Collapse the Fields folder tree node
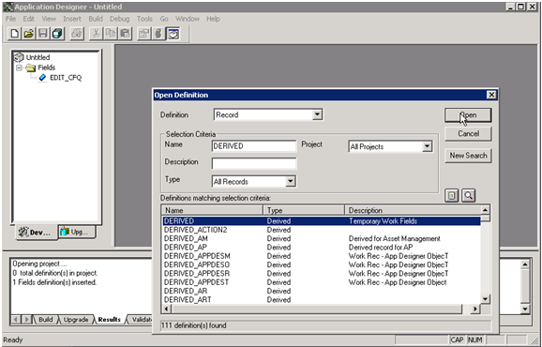Viewport: 542px width, 347px height. (x=20, y=68)
